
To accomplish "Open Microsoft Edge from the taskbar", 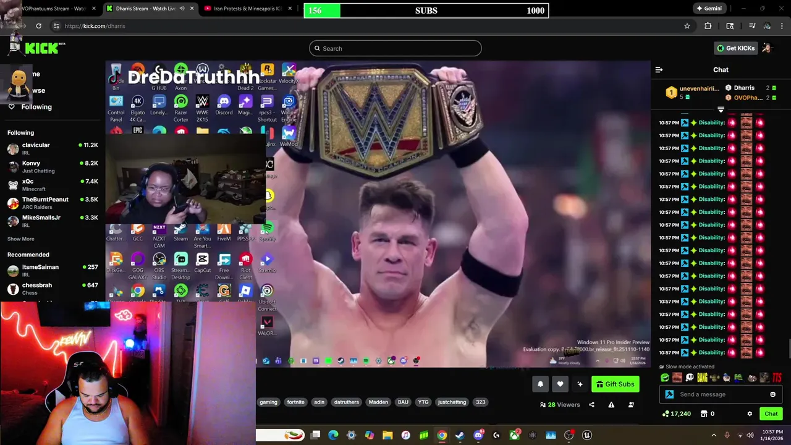I will 333,435.
